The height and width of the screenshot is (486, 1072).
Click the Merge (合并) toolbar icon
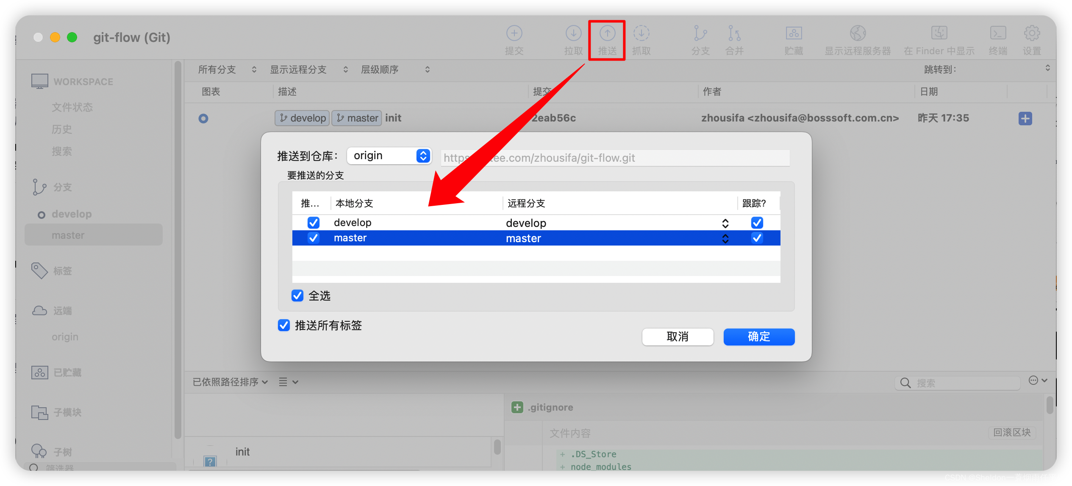coord(734,33)
